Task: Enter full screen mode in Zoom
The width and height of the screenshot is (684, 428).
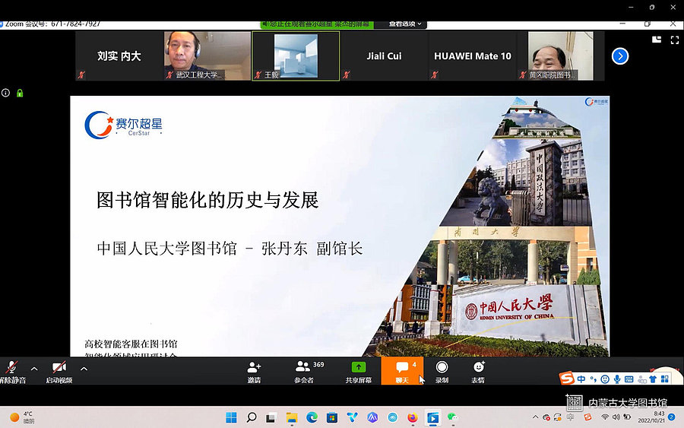Action: point(675,40)
